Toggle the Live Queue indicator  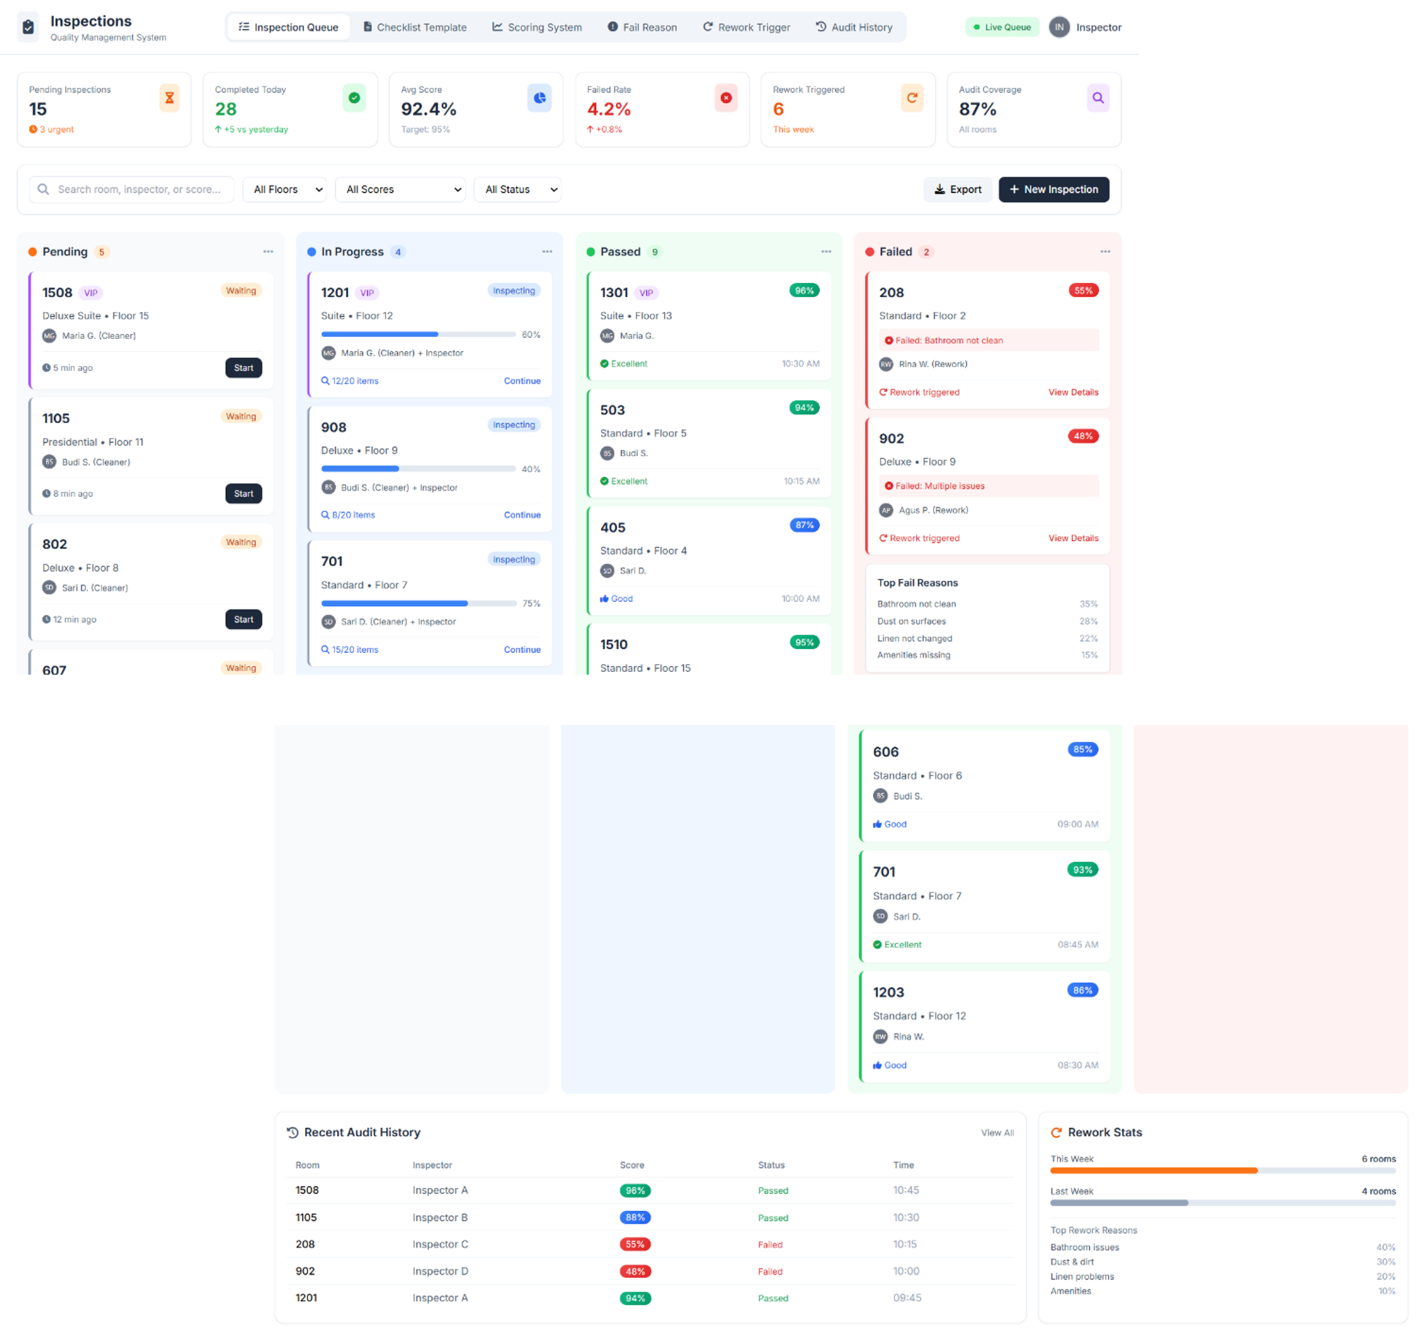click(x=1001, y=27)
